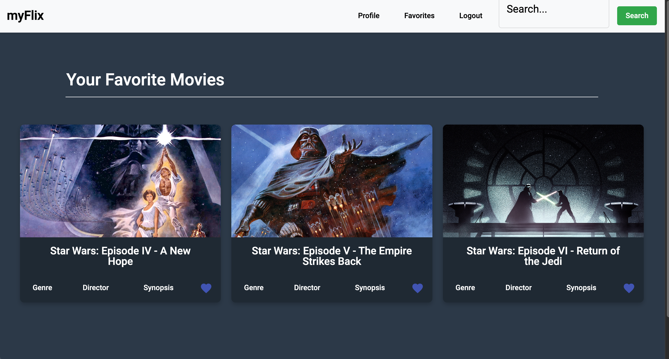
Task: Click the Return of the Jedi poster
Action: (x=543, y=181)
